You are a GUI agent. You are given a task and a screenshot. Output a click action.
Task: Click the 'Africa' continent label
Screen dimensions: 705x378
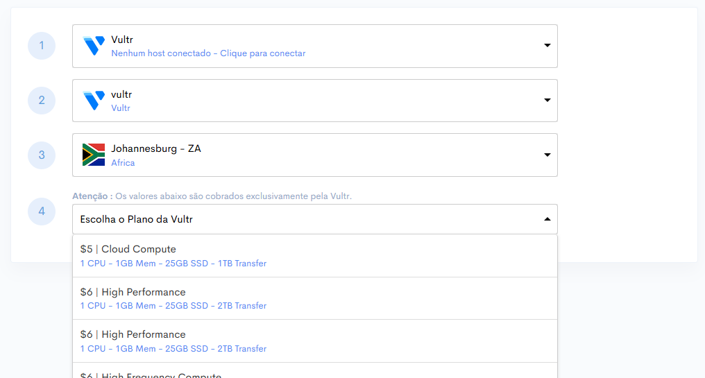(123, 163)
